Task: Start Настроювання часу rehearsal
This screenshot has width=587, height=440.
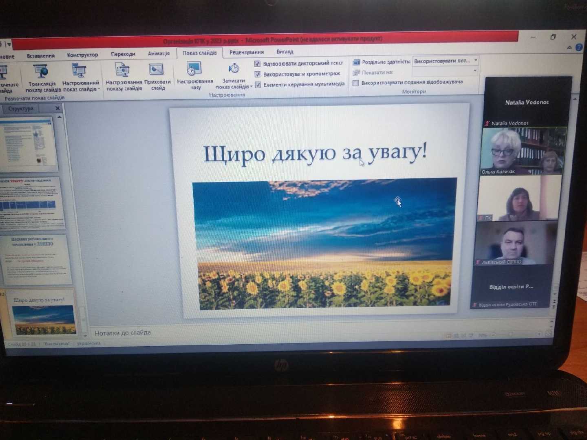Action: pos(194,69)
